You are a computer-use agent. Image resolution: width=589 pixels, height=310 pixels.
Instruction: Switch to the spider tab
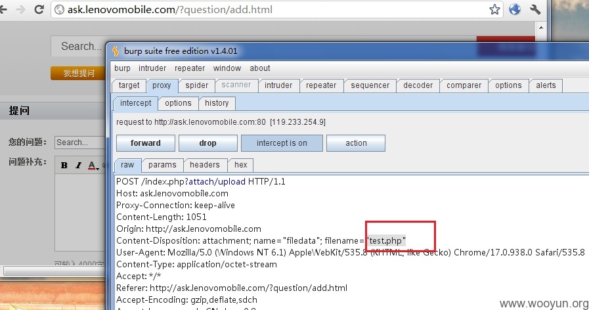coord(196,85)
